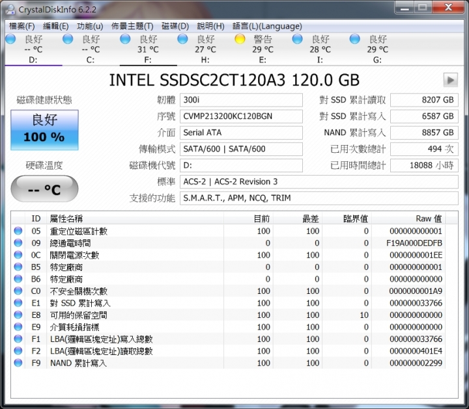The height and width of the screenshot is (409, 469).
Task: Select the C: drive status icon
Action: (x=68, y=39)
